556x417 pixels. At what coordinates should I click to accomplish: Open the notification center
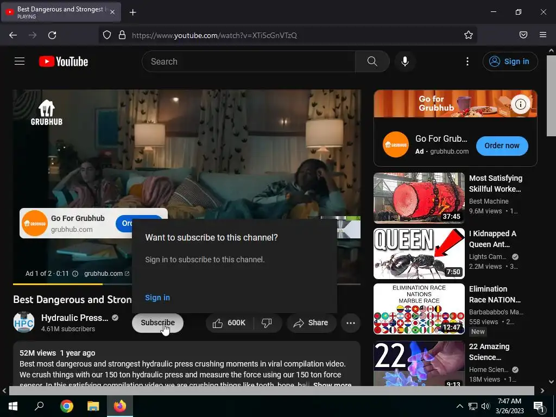539,406
